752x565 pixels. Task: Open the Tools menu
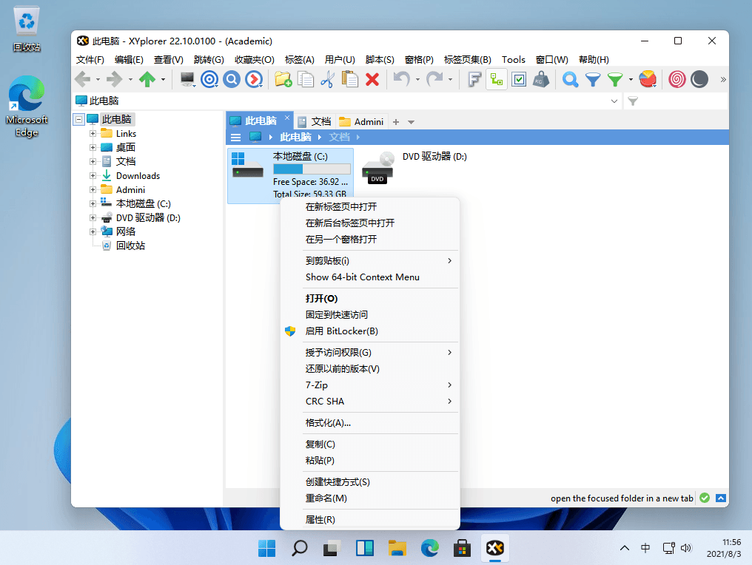click(513, 59)
